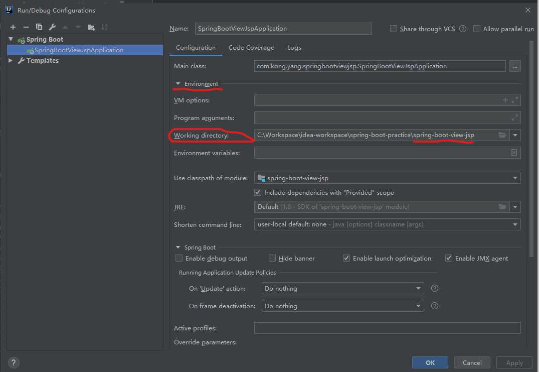This screenshot has width=539, height=372.
Task: Select the Spring Boot tree group
Action: pyautogui.click(x=45, y=40)
